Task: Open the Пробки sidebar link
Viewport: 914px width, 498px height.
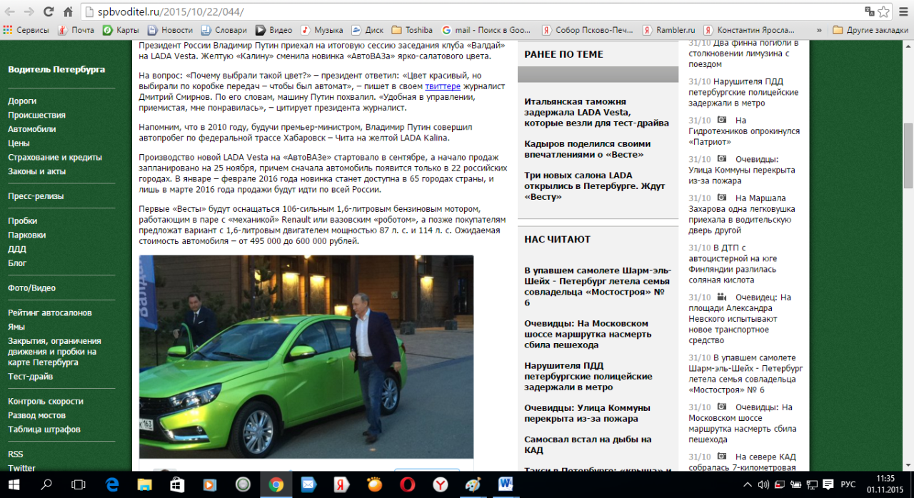Action: (23, 221)
